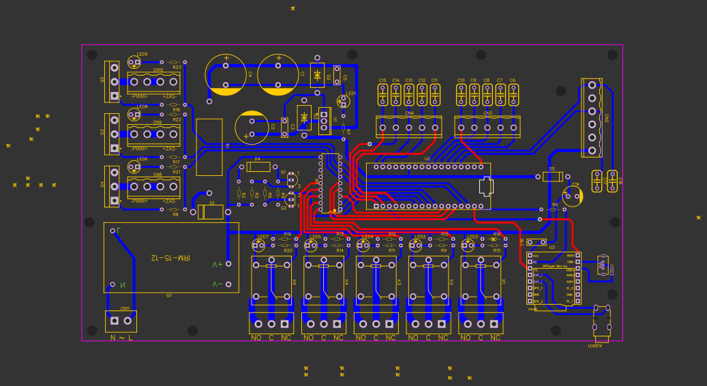Select capacitor C18 beside C17
Image resolution: width=707 pixels, height=386 pixels.
pyautogui.click(x=612, y=181)
